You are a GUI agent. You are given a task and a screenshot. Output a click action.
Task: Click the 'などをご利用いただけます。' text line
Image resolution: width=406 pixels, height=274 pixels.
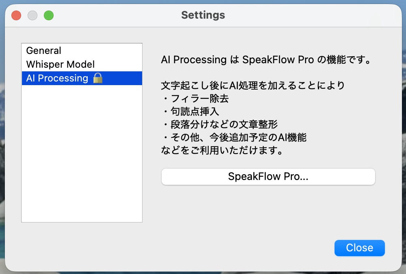coord(222,150)
